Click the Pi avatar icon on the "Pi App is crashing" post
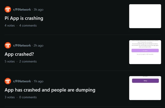The image size is (165, 108). coord(8,9)
